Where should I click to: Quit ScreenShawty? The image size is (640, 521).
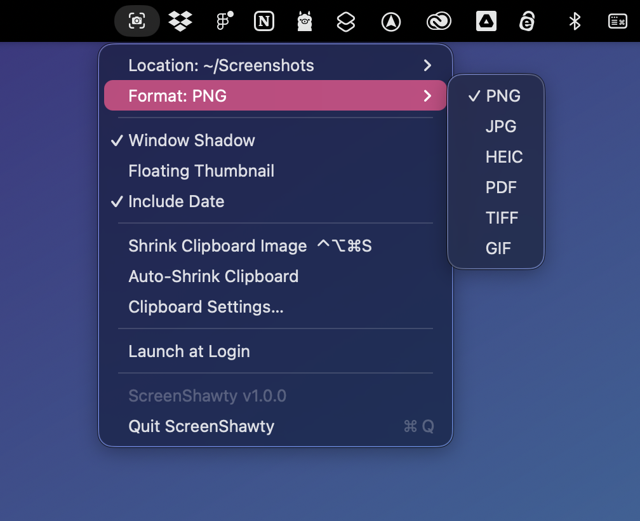coord(201,426)
